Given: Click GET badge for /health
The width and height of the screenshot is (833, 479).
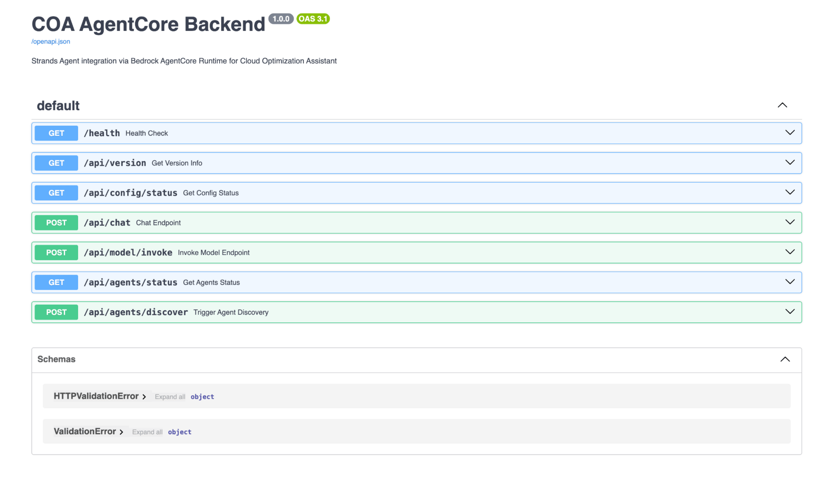Looking at the screenshot, I should (56, 133).
